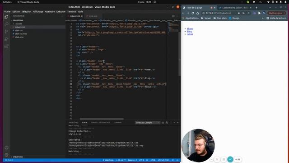
Task: Open the Live Sass Compile output dropdown
Action: click(x=147, y=123)
